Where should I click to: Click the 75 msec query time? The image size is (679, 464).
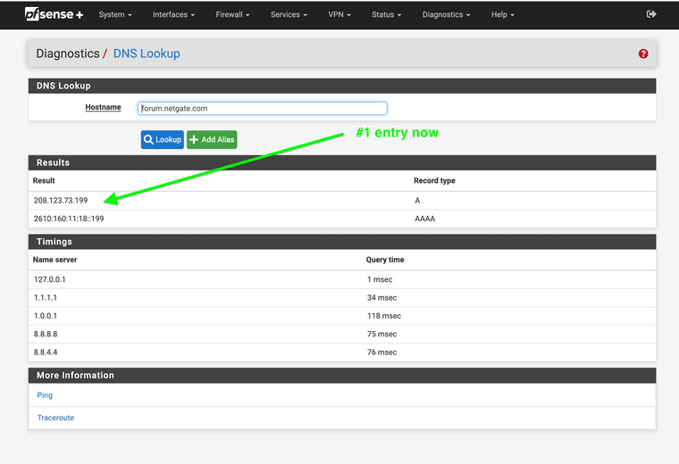[382, 335]
